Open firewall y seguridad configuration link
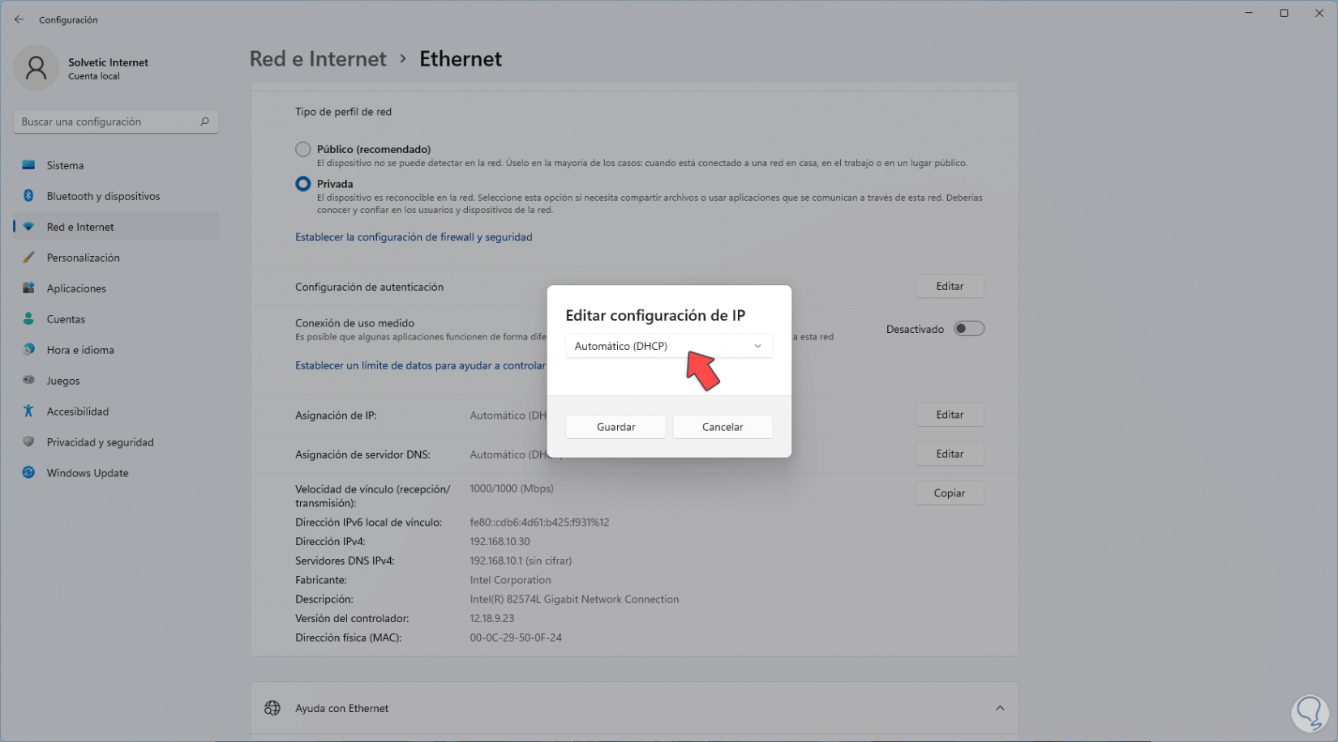1338x742 pixels. tap(414, 237)
